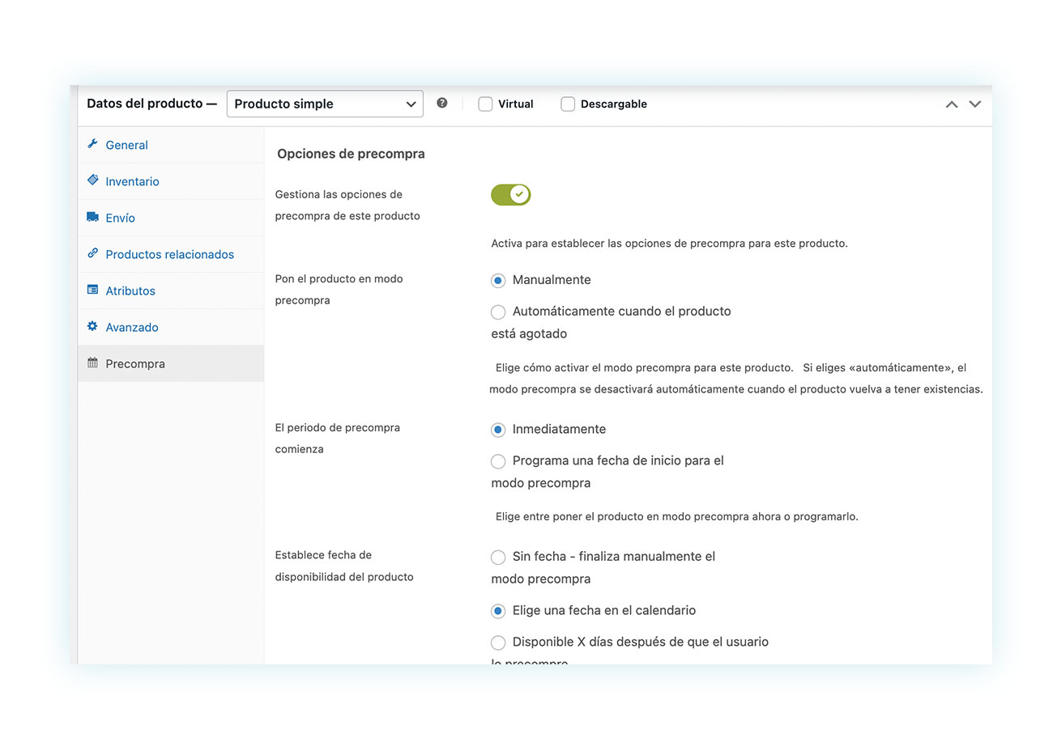Select Automáticamente cuando el producto está agotado
The width and height of the screenshot is (1053, 755).
point(498,312)
